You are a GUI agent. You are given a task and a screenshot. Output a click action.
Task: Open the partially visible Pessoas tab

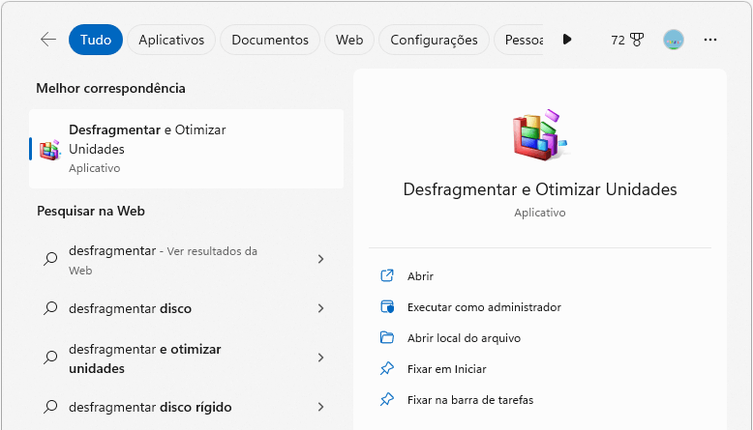[x=521, y=40]
